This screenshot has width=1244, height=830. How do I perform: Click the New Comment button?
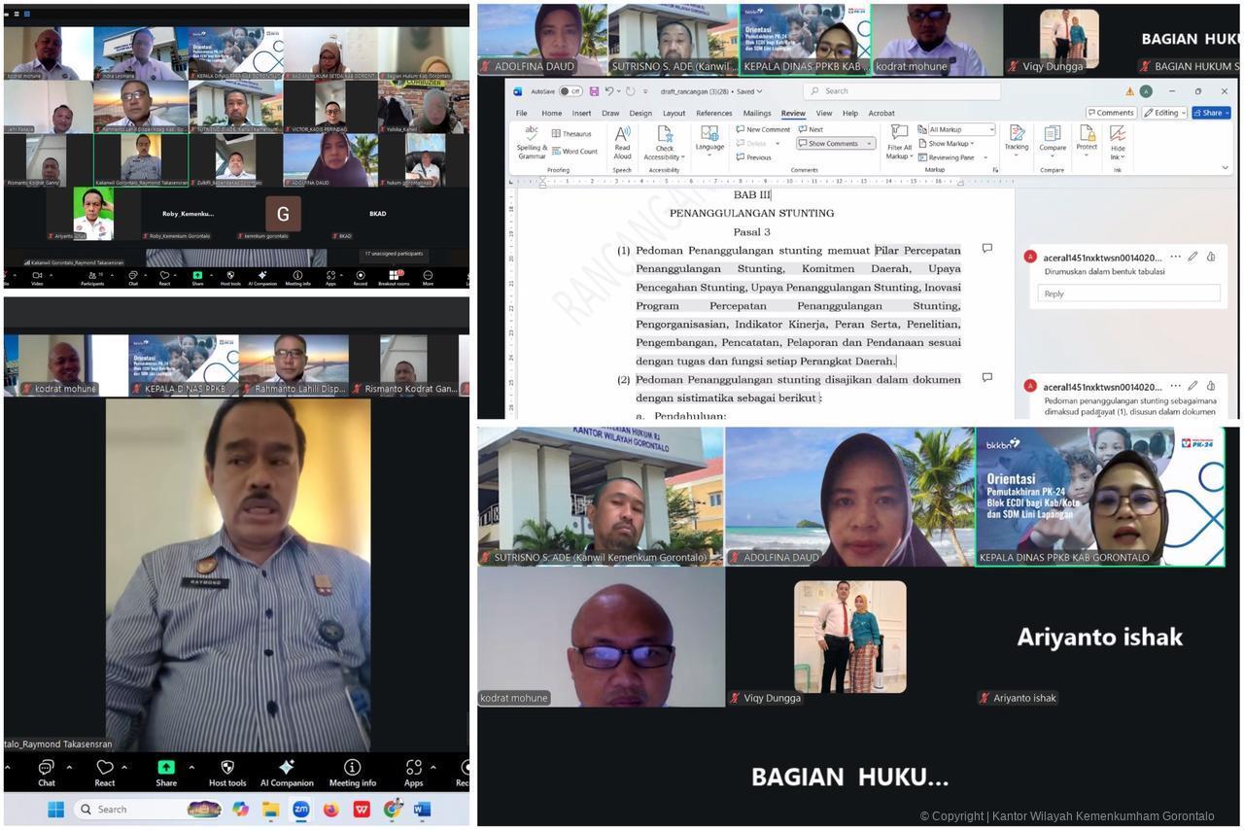[x=763, y=129]
